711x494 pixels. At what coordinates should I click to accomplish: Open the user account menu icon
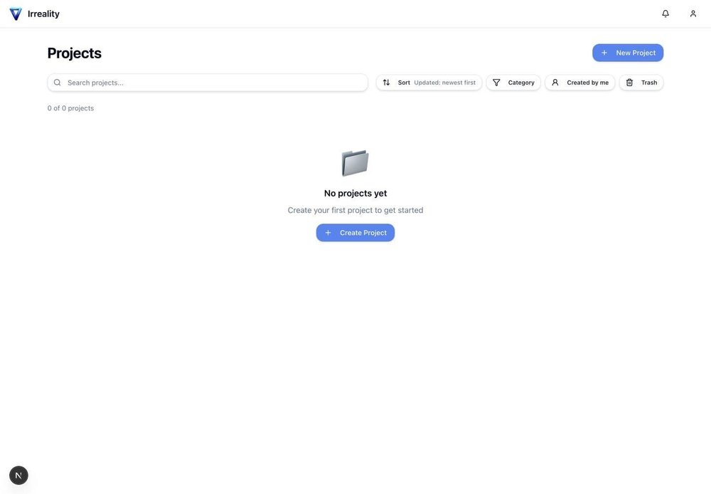[693, 14]
